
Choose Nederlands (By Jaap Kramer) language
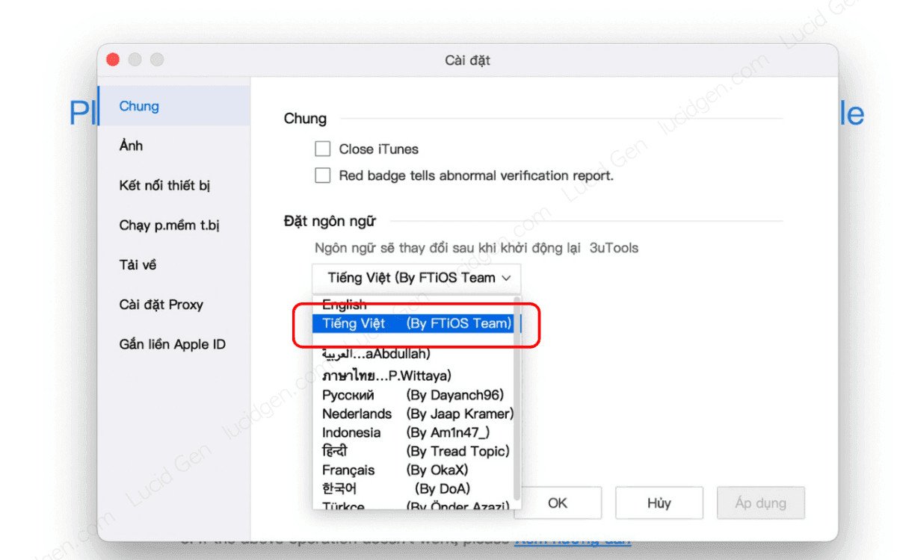tap(413, 414)
